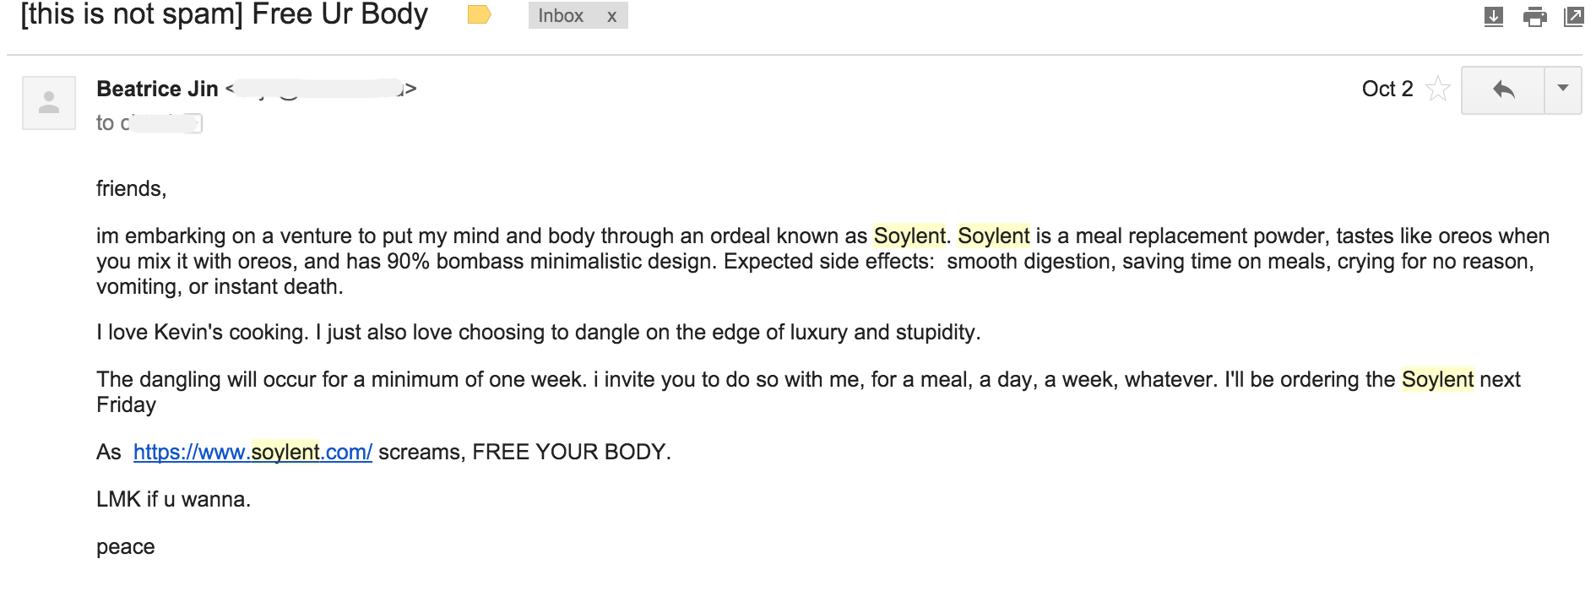Image resolution: width=1596 pixels, height=613 pixels.
Task: Click the Inbox label tag
Action: (561, 16)
